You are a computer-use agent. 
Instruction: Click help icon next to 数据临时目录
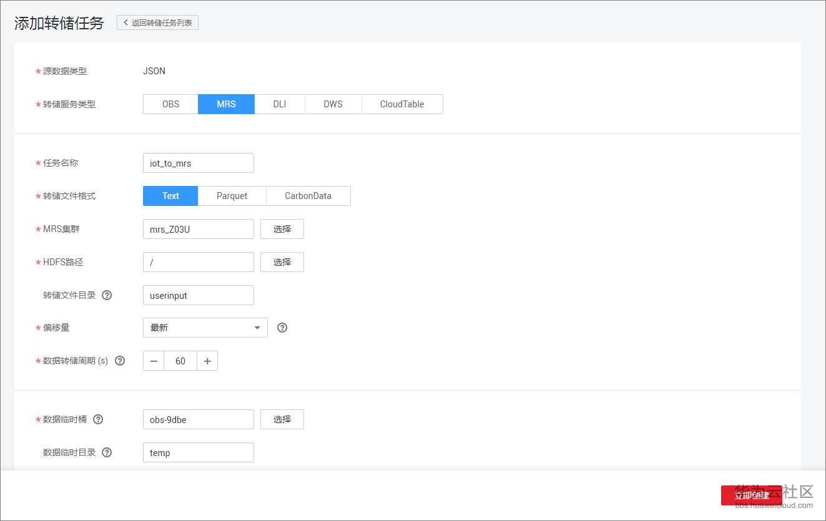point(107,452)
